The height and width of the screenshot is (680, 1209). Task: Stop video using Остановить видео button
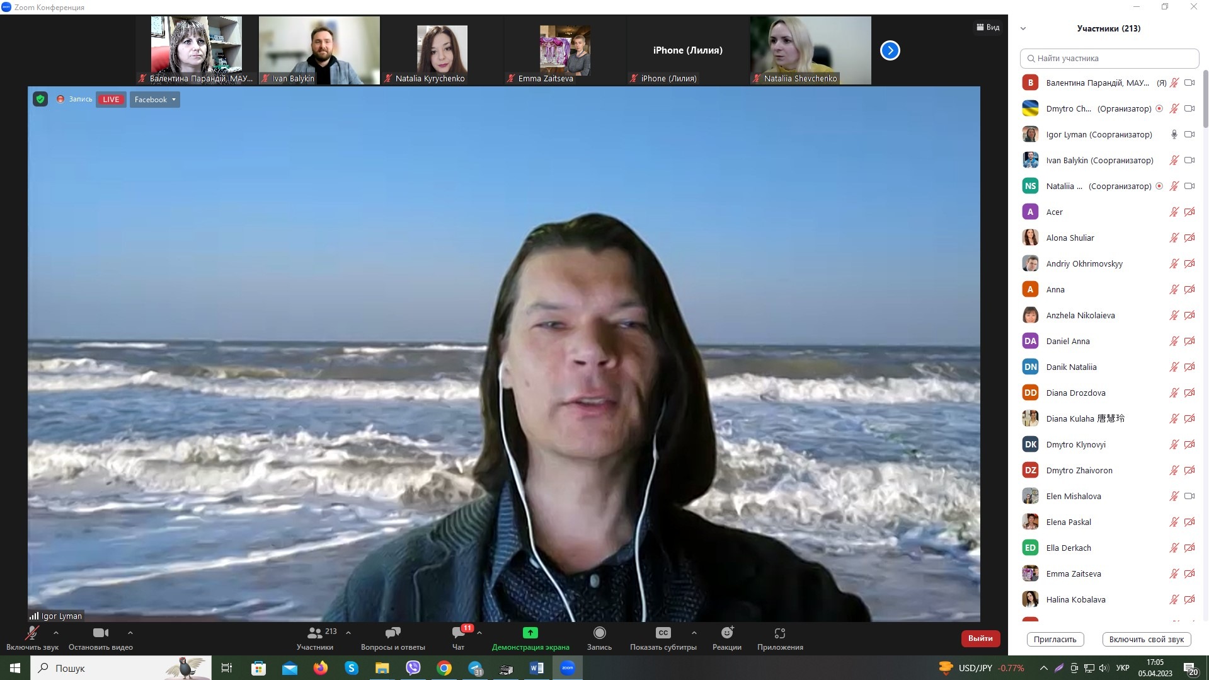click(x=101, y=638)
